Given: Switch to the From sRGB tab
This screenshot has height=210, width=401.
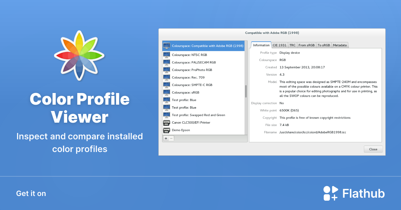Looking at the screenshot, I should (x=306, y=45).
